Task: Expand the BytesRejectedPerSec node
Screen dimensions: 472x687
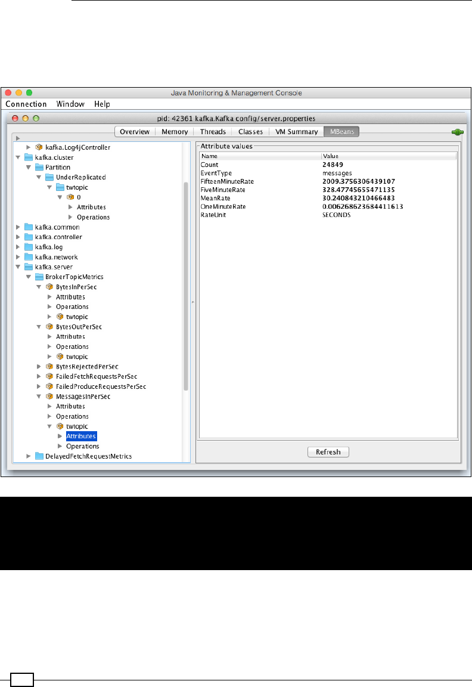Action: point(39,367)
